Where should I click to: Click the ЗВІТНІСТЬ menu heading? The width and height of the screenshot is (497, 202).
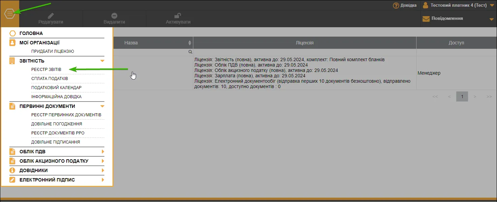tap(32, 61)
